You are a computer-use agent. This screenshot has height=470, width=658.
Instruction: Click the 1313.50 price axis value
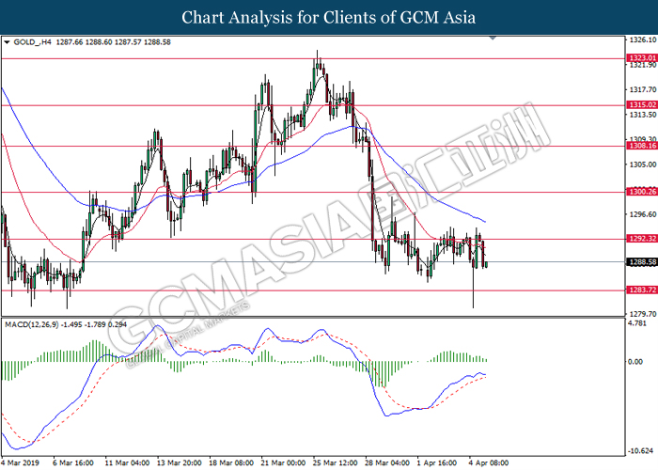[x=642, y=115]
